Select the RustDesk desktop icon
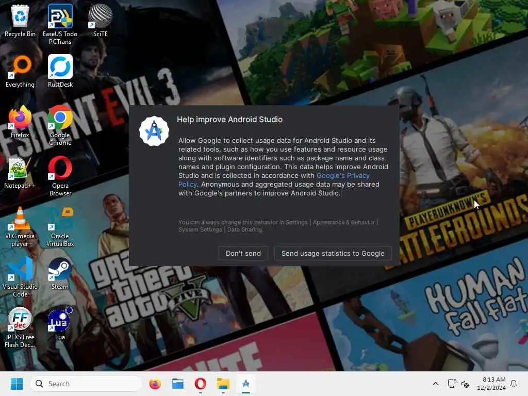The height and width of the screenshot is (396, 528). (x=60, y=71)
